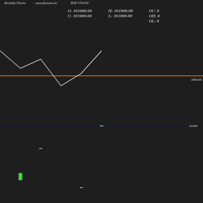This screenshot has width=203, height=203.
Task: Click the 'Monthly Charts' title text
Action: (x=15, y=3)
